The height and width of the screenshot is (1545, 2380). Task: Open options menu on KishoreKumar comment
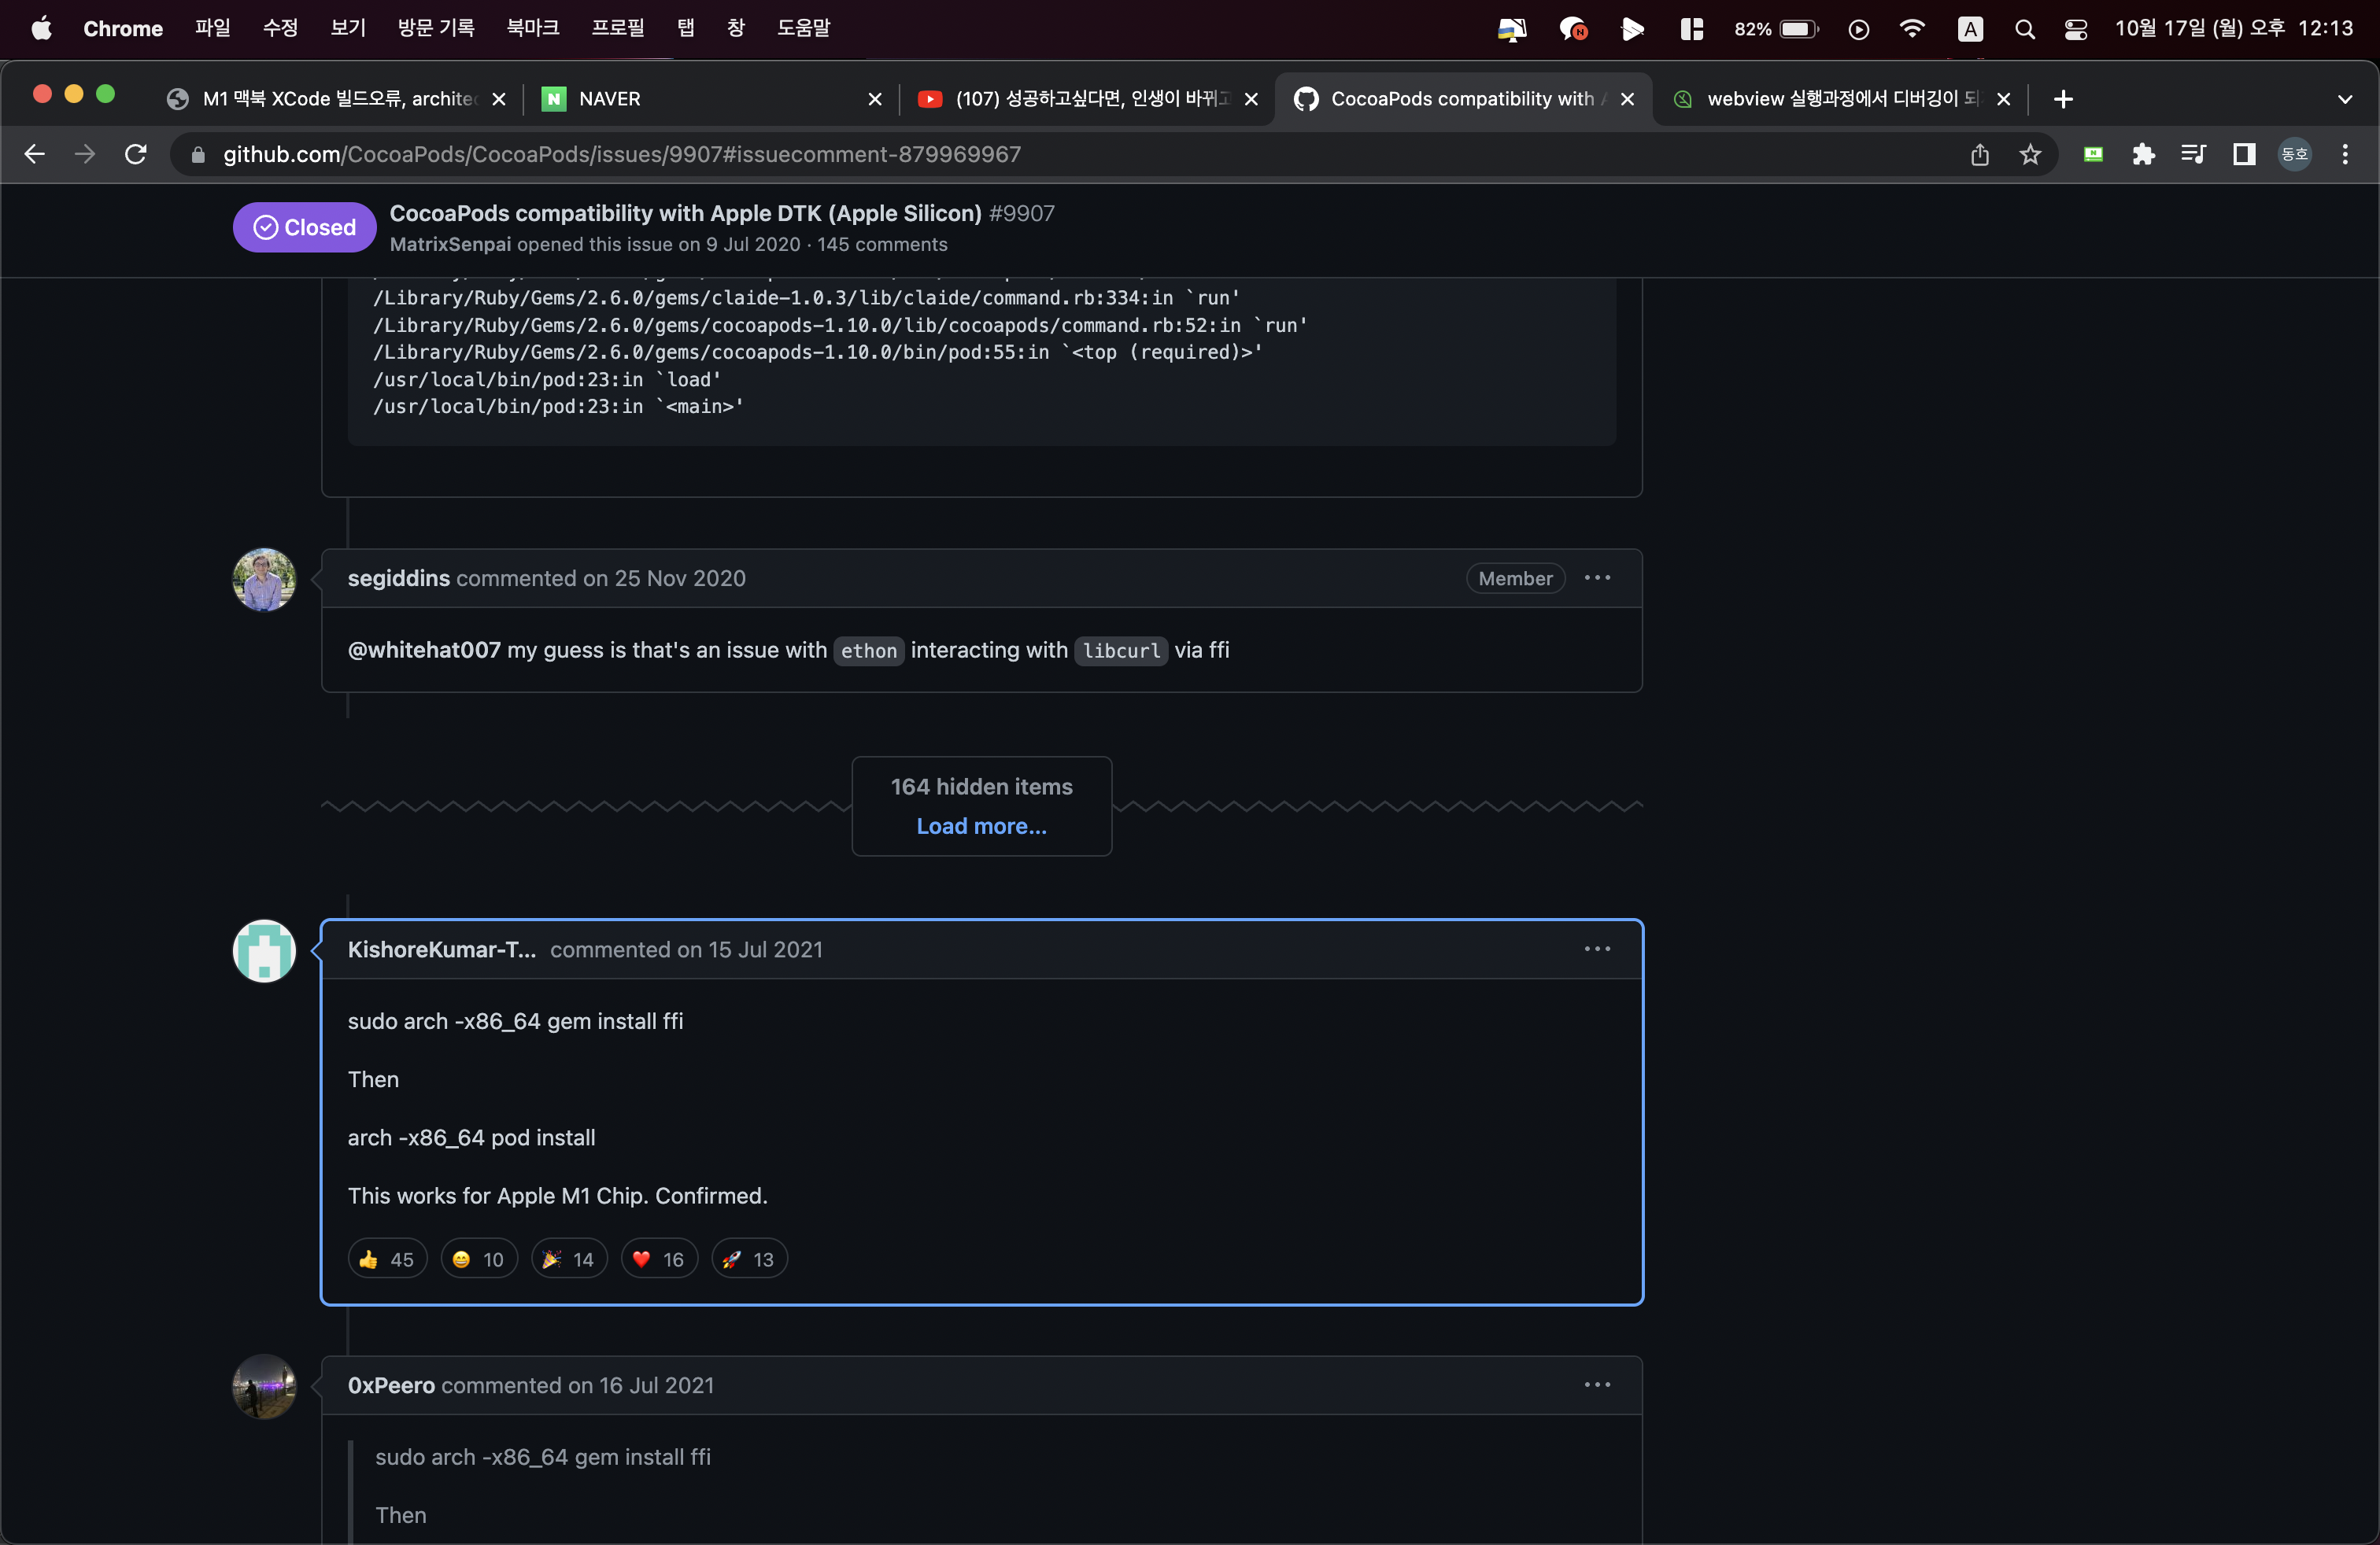[x=1597, y=949]
